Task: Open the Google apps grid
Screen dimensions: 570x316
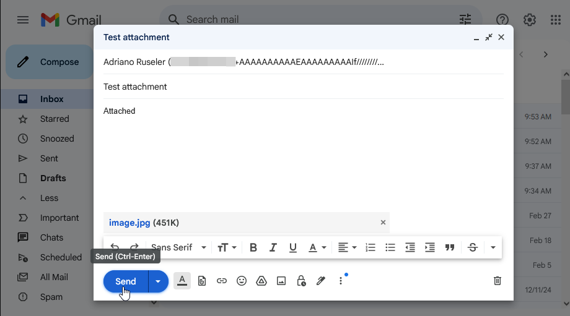Action: [x=556, y=20]
